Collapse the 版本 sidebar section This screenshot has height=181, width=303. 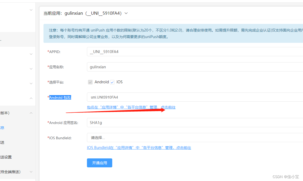point(31,113)
